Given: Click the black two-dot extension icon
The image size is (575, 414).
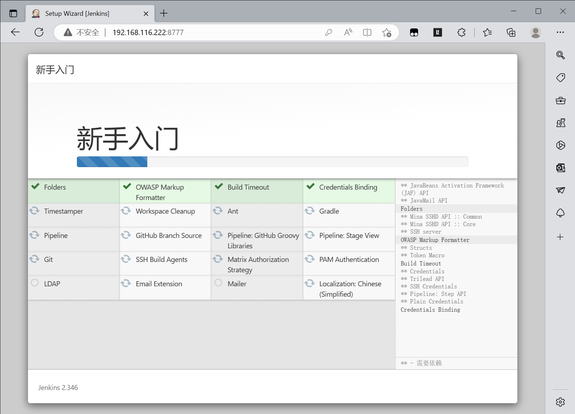Looking at the screenshot, I should [x=414, y=33].
